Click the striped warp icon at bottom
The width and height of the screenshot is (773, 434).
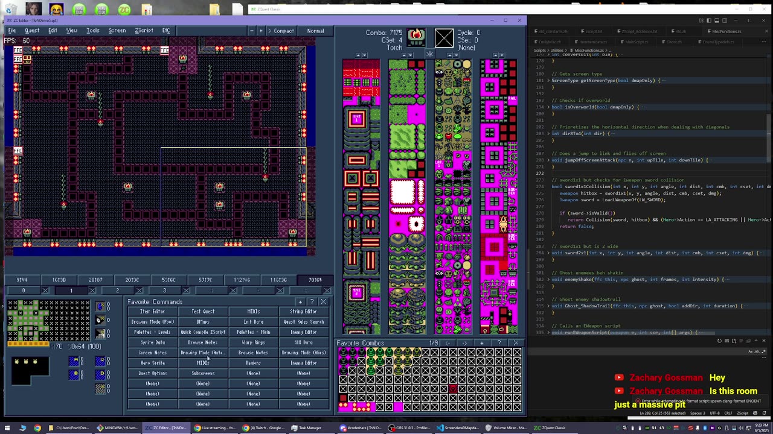pos(100,389)
